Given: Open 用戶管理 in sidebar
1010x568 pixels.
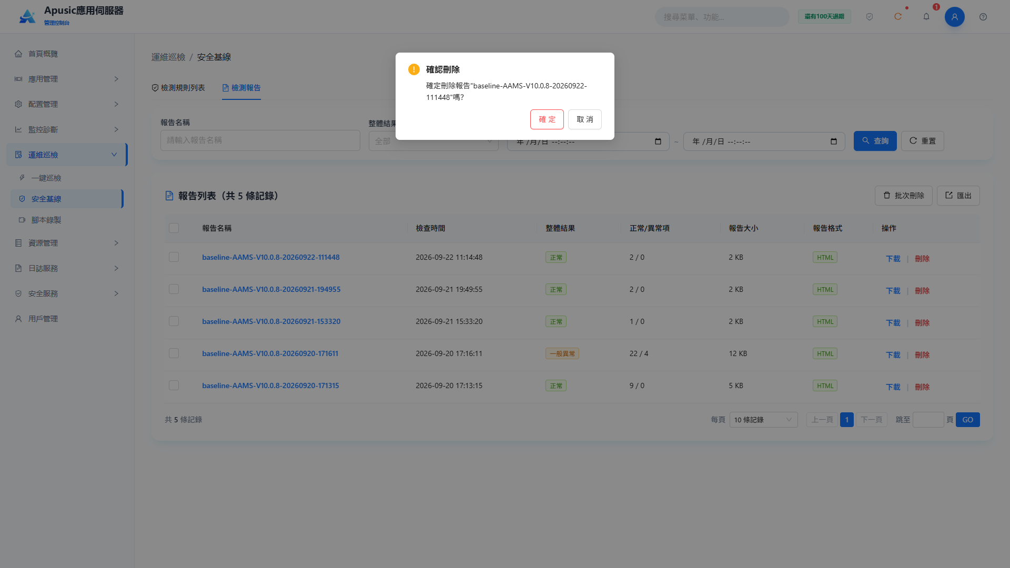Looking at the screenshot, I should point(67,319).
